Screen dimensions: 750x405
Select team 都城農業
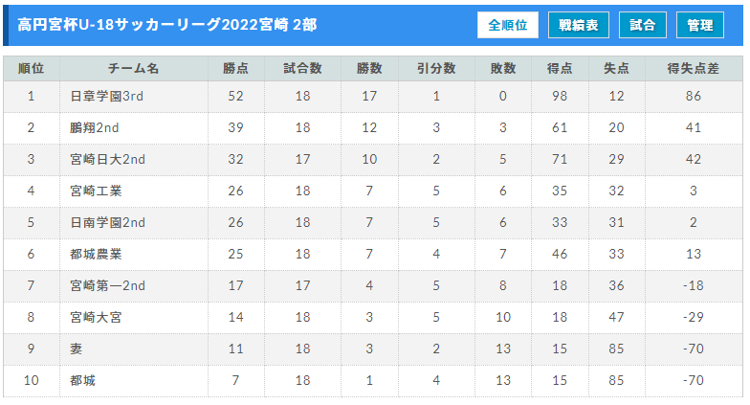(x=96, y=255)
